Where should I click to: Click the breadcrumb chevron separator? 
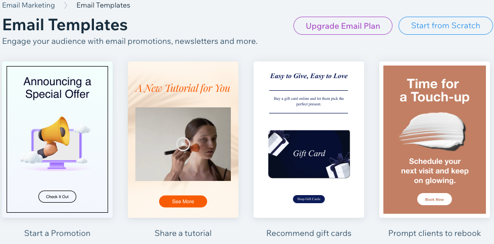66,6
